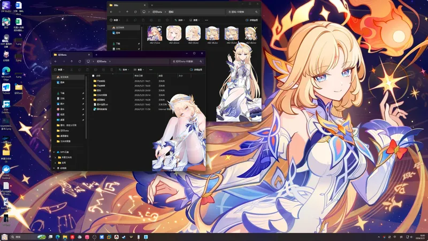Activate the 妃可beta tab of front Explorer
Viewport: 428px width, 241px height.
point(72,55)
